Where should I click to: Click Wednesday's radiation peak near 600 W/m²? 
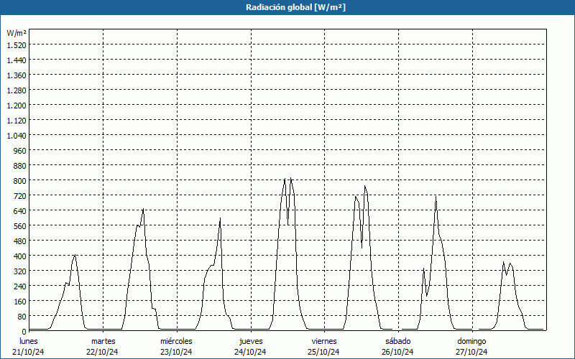(x=220, y=218)
